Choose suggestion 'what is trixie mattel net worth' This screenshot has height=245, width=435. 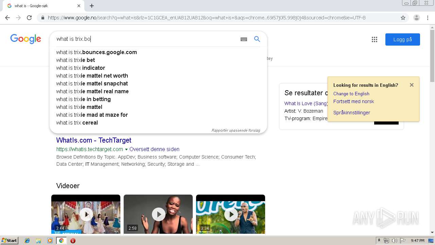(x=158, y=76)
